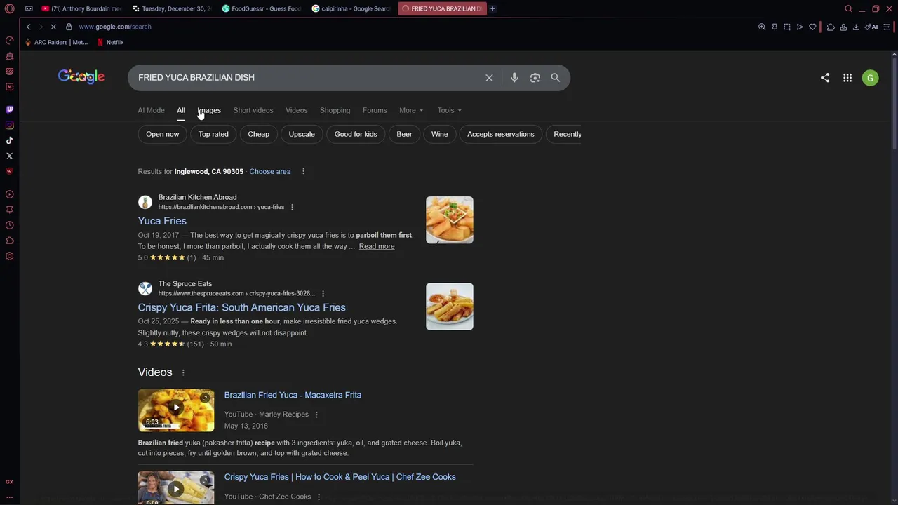Switch to Forums results tab

[375, 110]
